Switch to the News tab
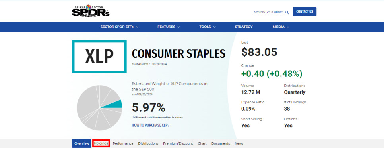Screen dimensions: 384x149 tap(239, 143)
